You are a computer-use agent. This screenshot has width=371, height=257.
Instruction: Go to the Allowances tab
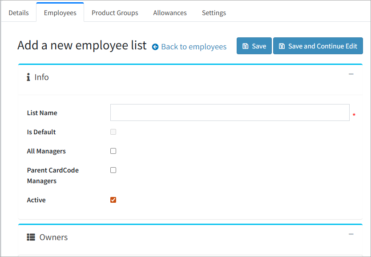(x=170, y=13)
